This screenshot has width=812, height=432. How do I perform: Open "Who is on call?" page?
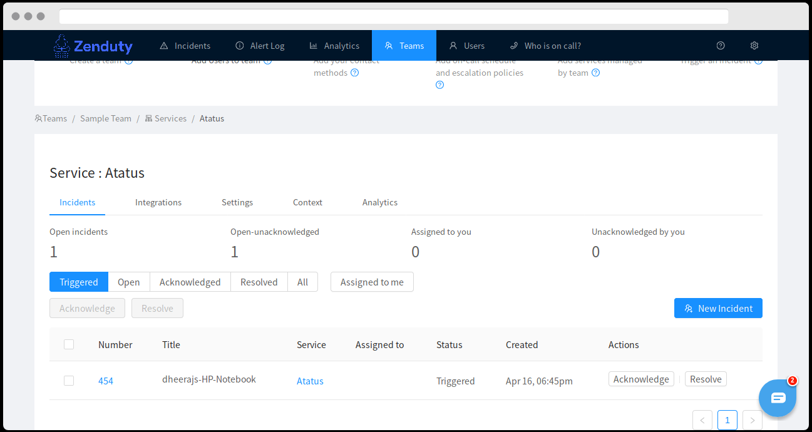tap(545, 46)
